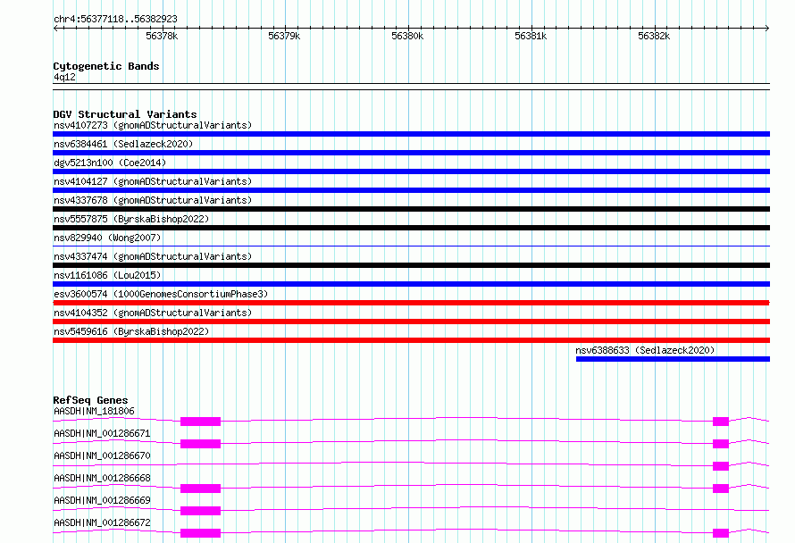Select the blue bar under nsv4107273
The height and width of the screenshot is (543, 795).
[x=411, y=134]
